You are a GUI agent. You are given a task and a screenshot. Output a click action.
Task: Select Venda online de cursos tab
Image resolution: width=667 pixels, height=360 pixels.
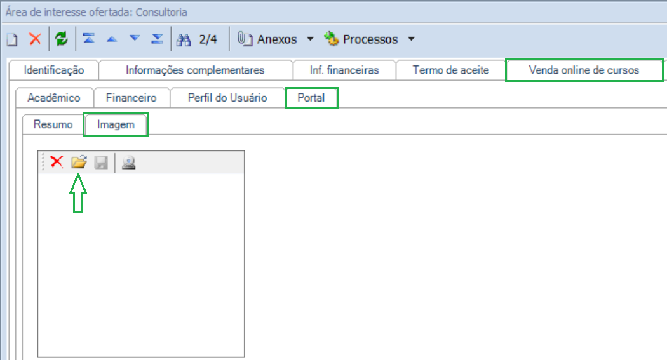coord(584,70)
